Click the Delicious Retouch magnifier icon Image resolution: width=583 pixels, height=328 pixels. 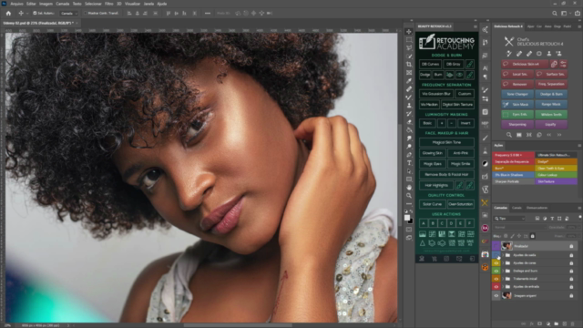[509, 135]
